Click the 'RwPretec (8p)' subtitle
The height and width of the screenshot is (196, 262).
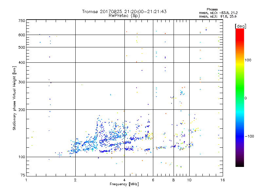click(x=124, y=16)
